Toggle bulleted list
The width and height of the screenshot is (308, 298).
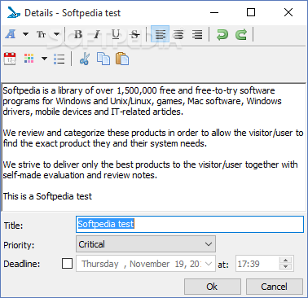(59, 59)
